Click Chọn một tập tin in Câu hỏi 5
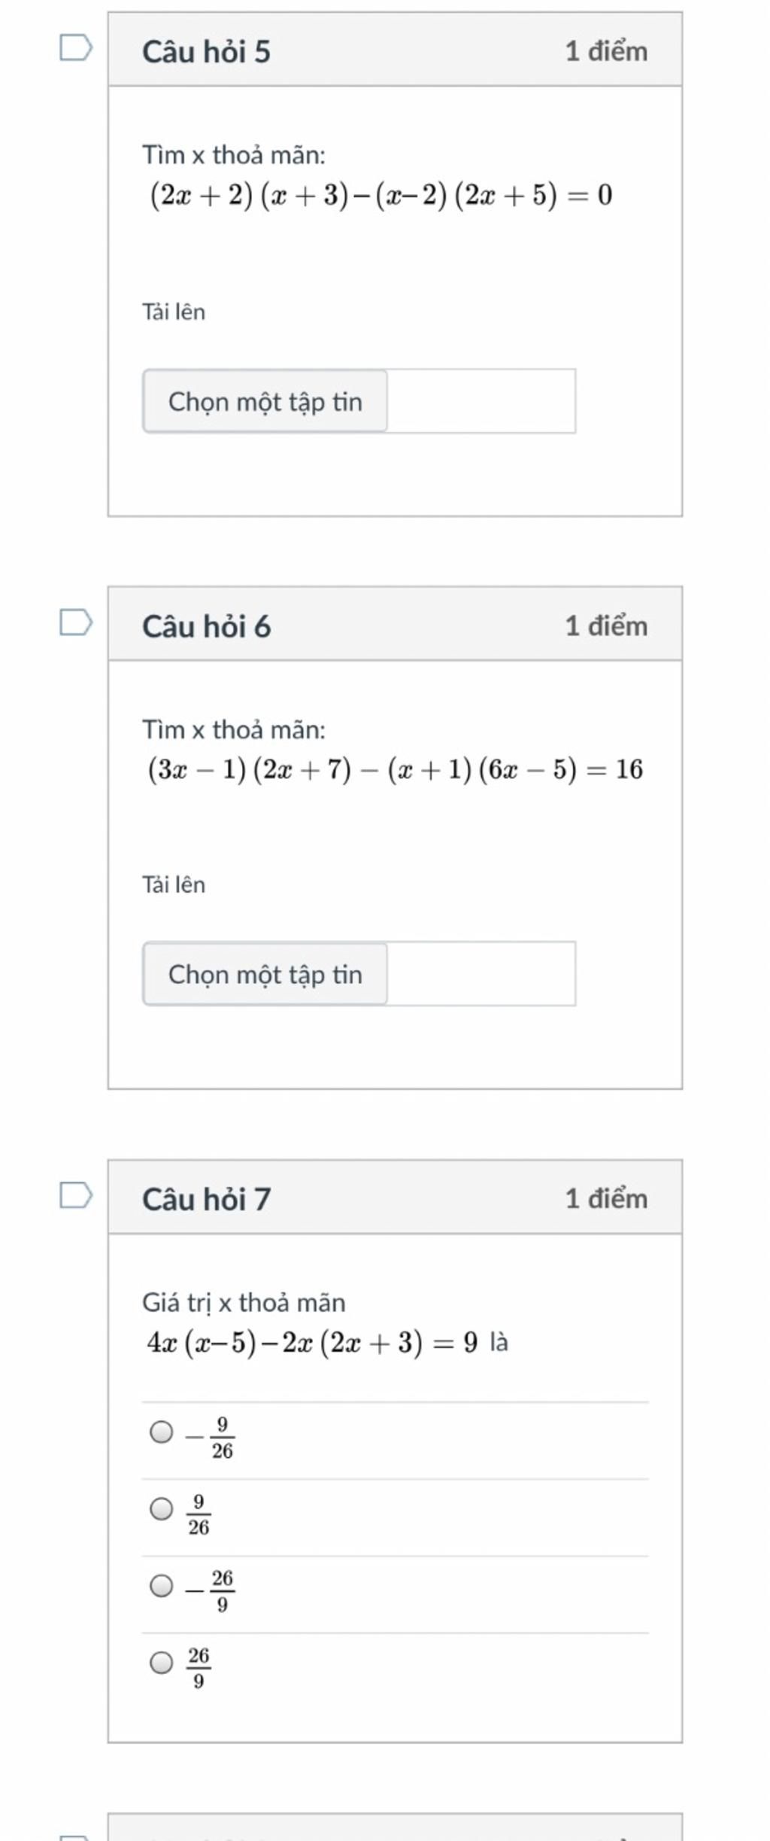The width and height of the screenshot is (770, 1841). [x=265, y=401]
